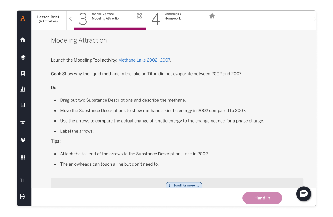Open the apps grid icon
The width and height of the screenshot is (333, 217).
point(23,158)
